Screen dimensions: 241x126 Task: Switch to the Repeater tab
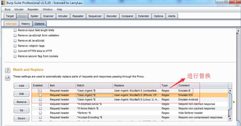(x=78, y=16)
